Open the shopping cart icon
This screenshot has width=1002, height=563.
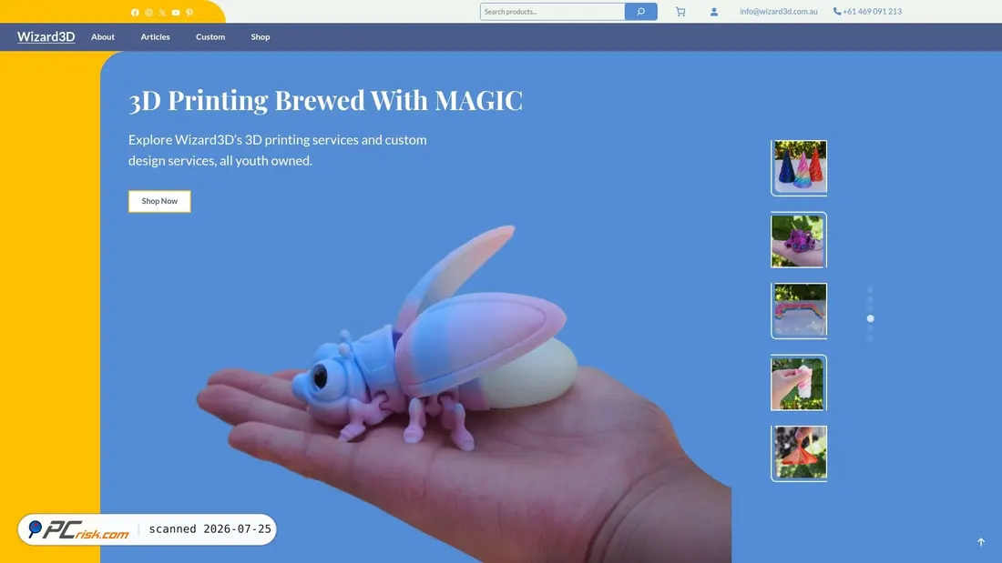[680, 12]
